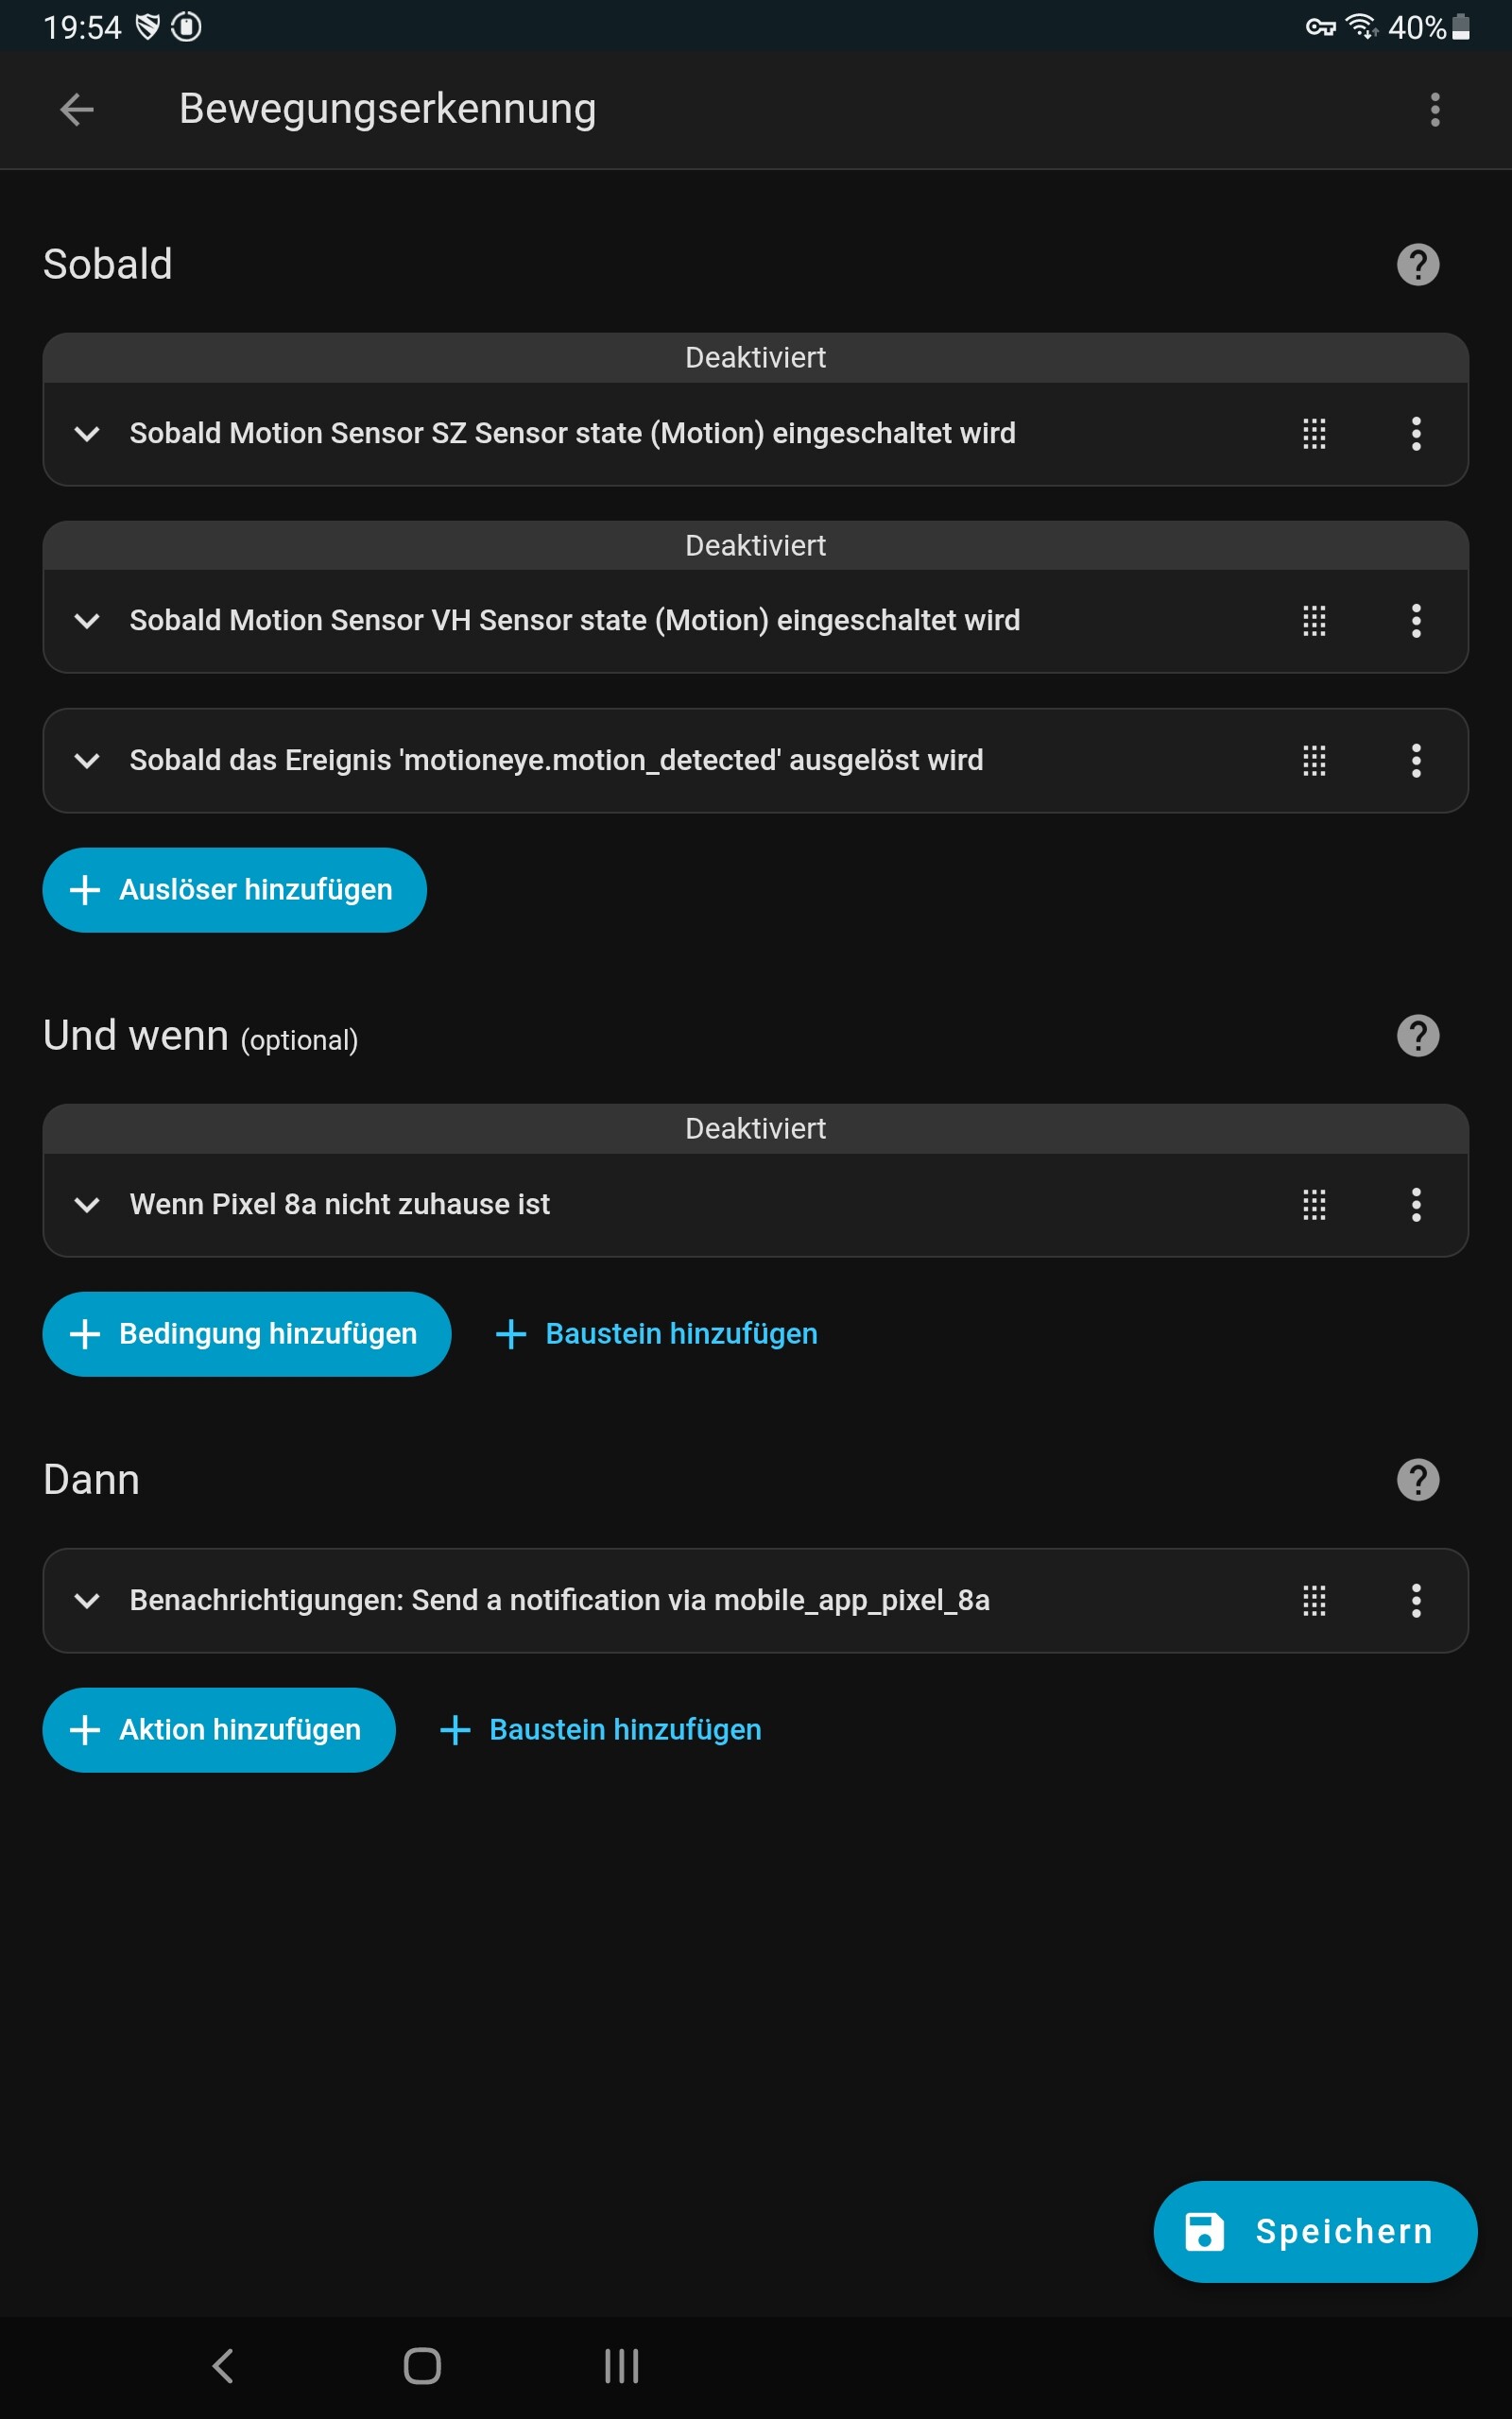
Task: Click Bedingung hinzufügen button
Action: pos(246,1333)
